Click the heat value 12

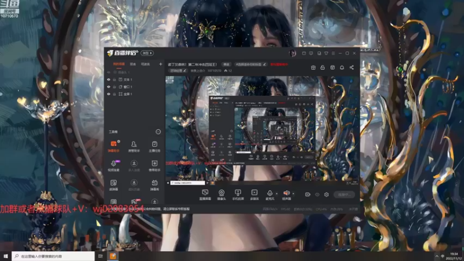click(x=228, y=71)
